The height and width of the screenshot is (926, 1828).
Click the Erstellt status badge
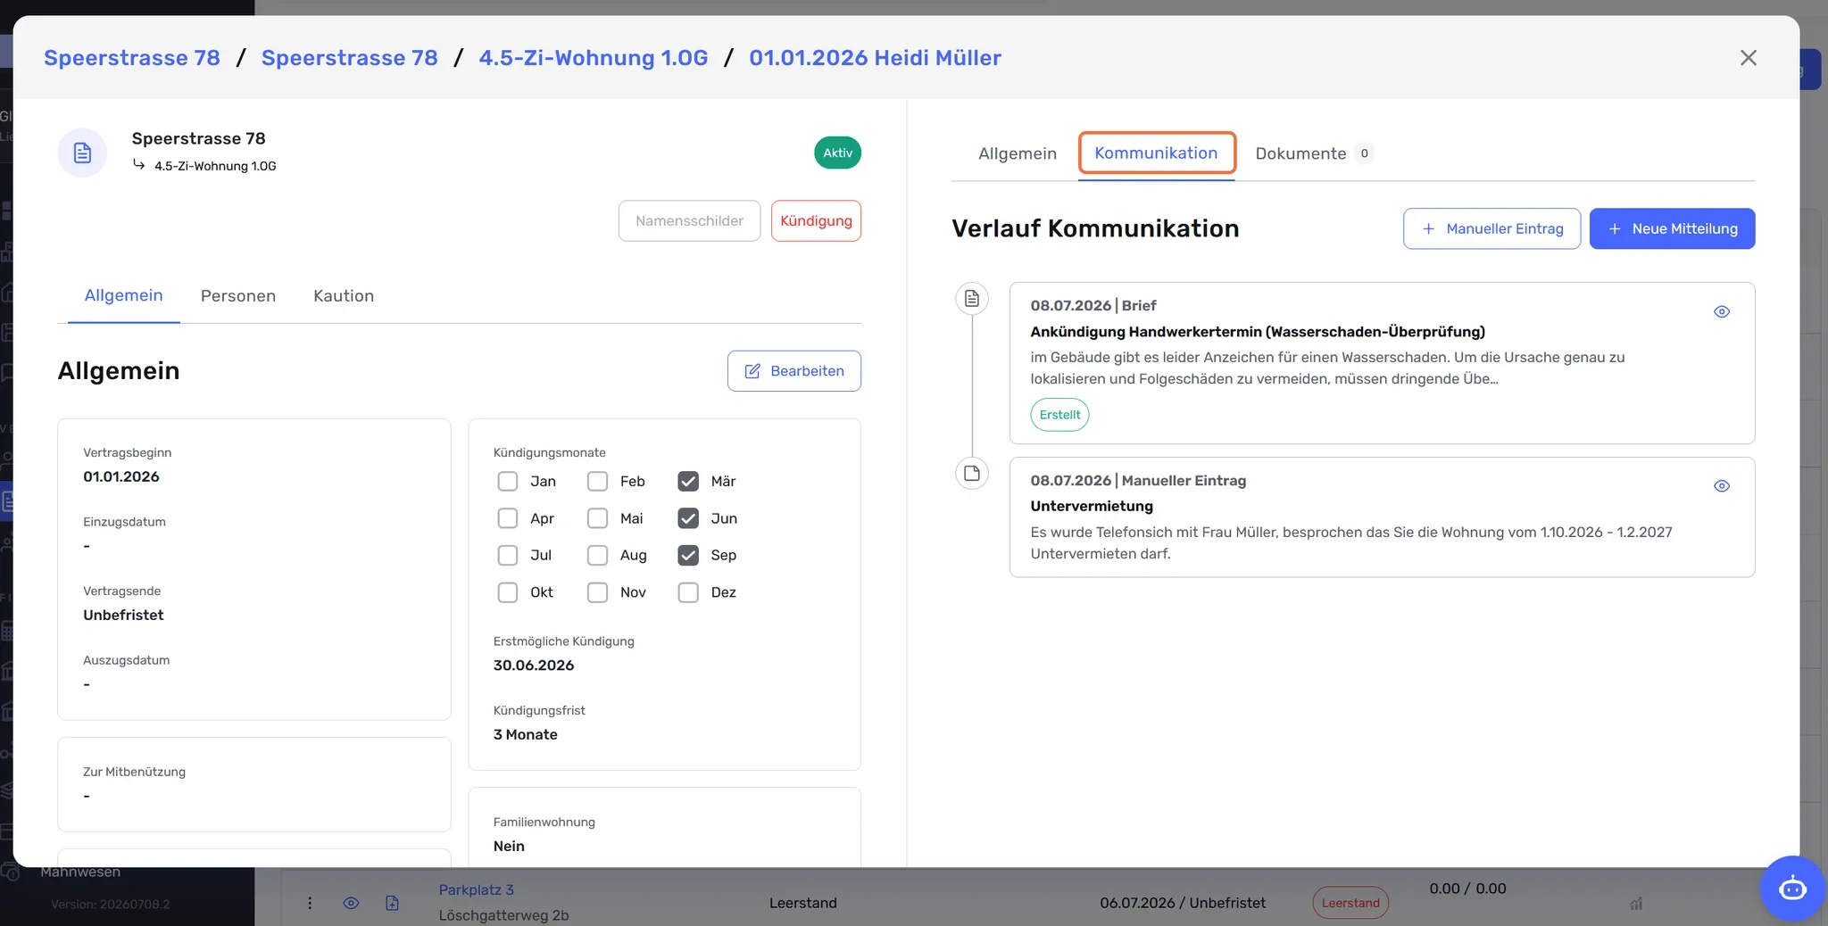pyautogui.click(x=1059, y=415)
